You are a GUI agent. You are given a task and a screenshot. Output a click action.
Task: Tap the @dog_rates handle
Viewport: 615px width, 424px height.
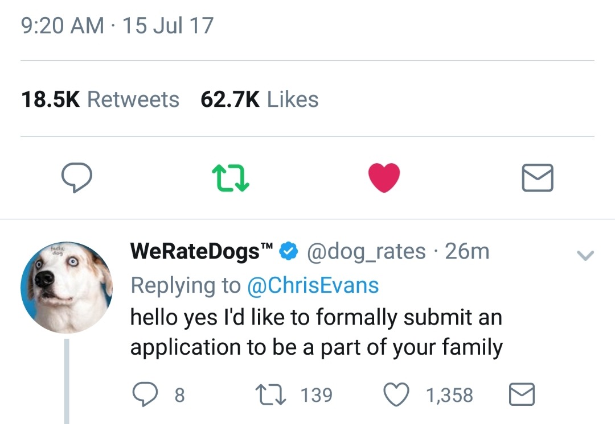coord(367,251)
